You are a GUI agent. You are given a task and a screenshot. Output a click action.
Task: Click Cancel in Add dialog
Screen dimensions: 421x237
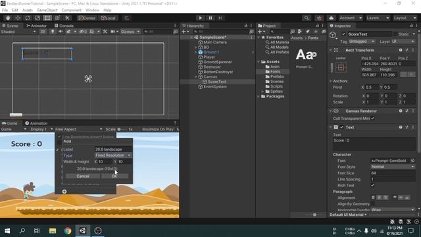click(x=83, y=176)
